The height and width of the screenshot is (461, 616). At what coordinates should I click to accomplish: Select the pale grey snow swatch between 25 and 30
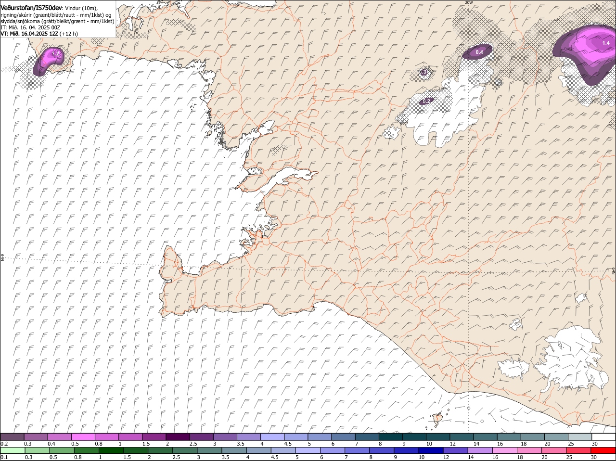pyautogui.click(x=579, y=436)
